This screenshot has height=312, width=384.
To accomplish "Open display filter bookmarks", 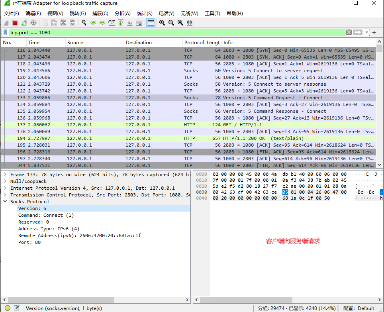I will tap(5, 32).
